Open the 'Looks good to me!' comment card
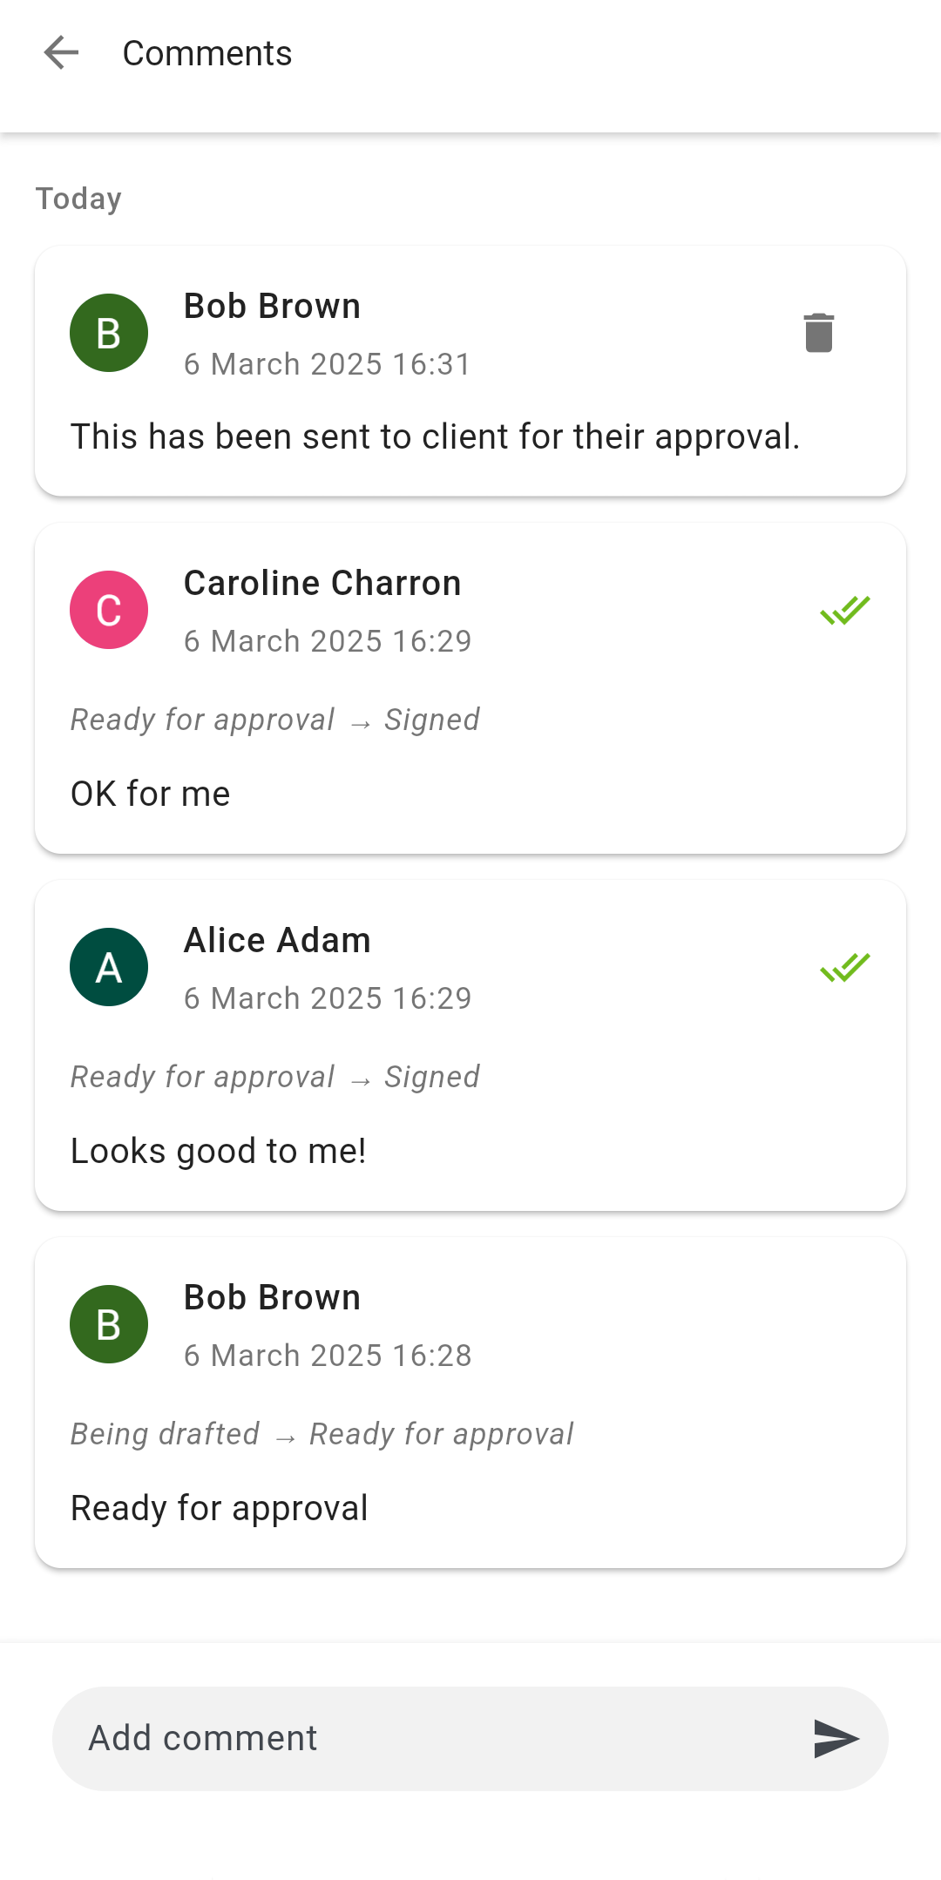Screen dimensions: 941x1880 [470, 1045]
